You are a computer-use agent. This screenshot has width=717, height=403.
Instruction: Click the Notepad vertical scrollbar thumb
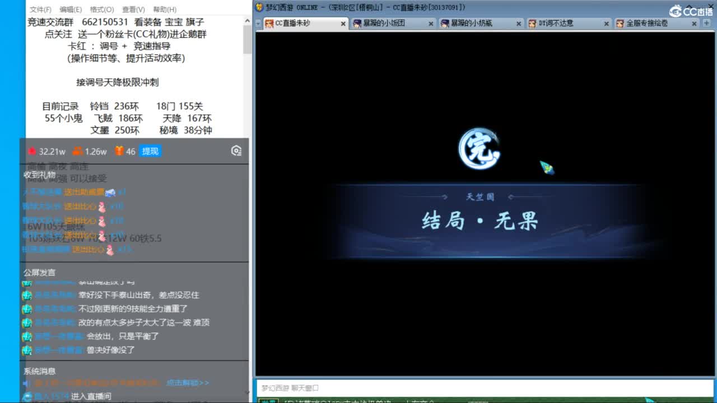click(x=247, y=39)
